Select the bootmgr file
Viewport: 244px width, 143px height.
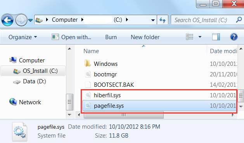click(106, 74)
